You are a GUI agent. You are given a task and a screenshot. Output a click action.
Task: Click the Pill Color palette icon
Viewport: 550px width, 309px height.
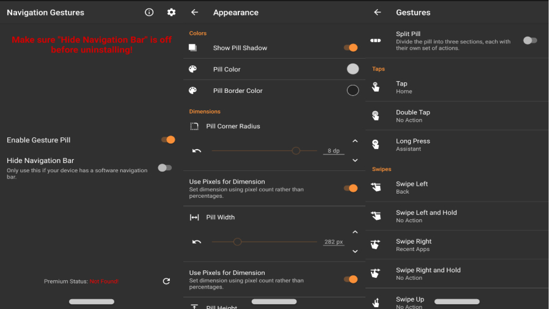click(x=193, y=69)
